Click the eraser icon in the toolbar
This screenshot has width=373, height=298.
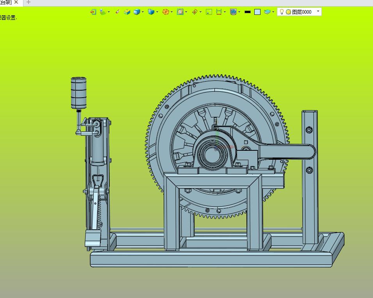pyautogui.click(x=117, y=12)
